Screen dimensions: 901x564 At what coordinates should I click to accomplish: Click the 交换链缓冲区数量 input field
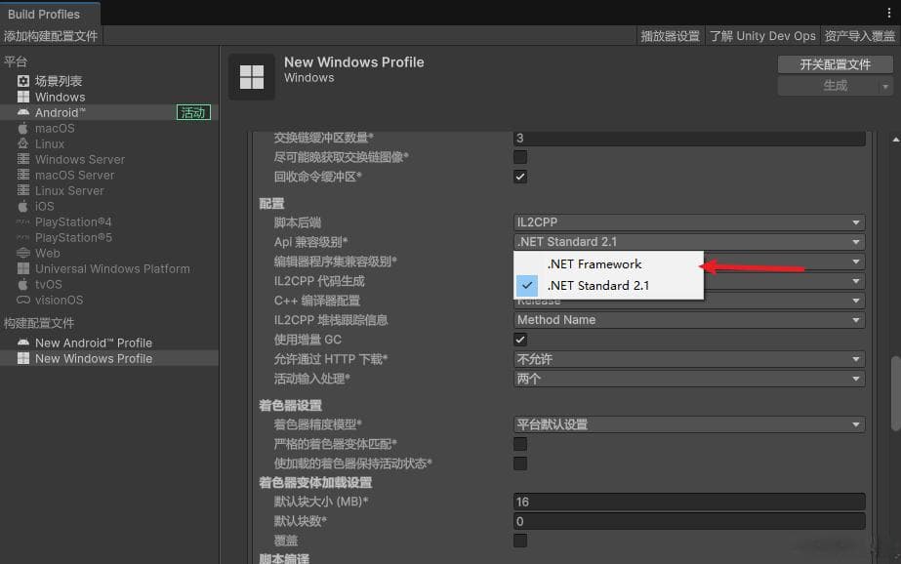click(x=689, y=139)
